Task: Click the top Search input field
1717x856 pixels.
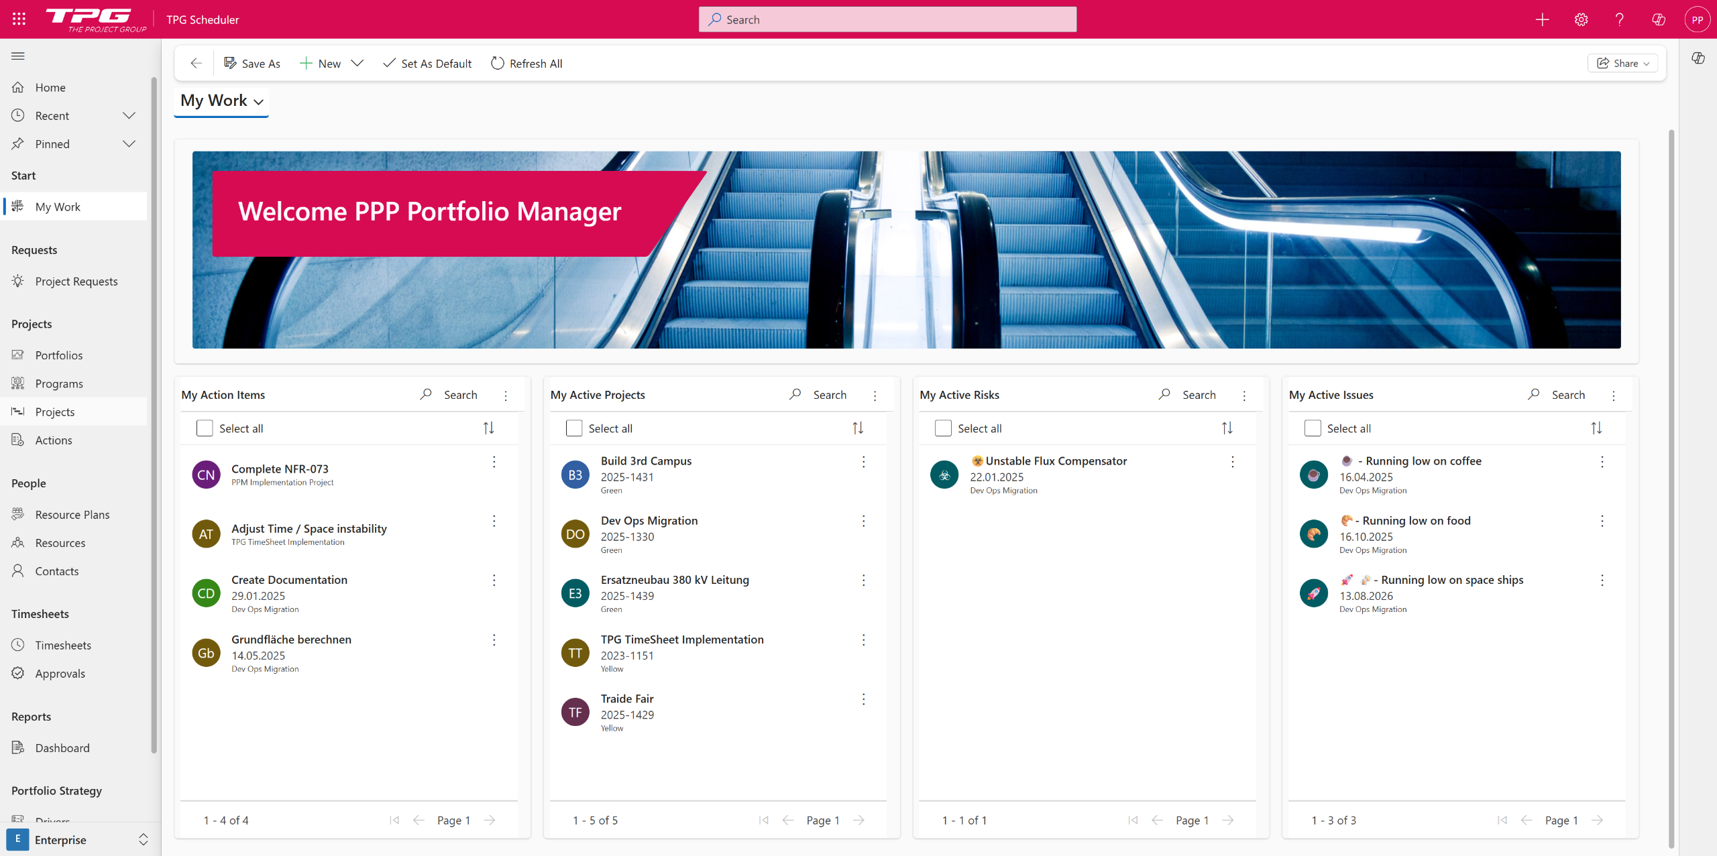Action: click(887, 19)
